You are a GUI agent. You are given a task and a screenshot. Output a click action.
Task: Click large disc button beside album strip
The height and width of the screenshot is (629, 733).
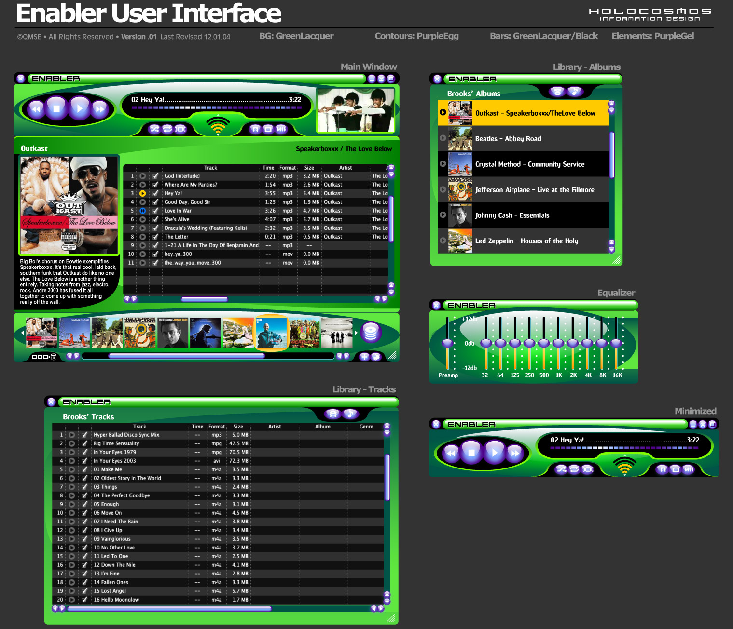point(371,332)
